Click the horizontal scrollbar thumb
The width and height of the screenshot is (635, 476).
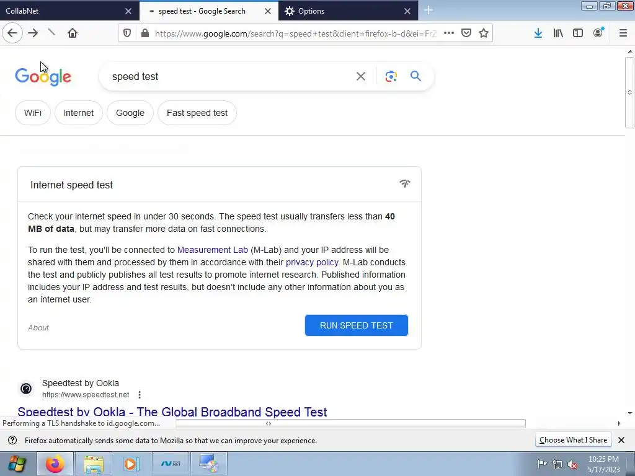350,424
